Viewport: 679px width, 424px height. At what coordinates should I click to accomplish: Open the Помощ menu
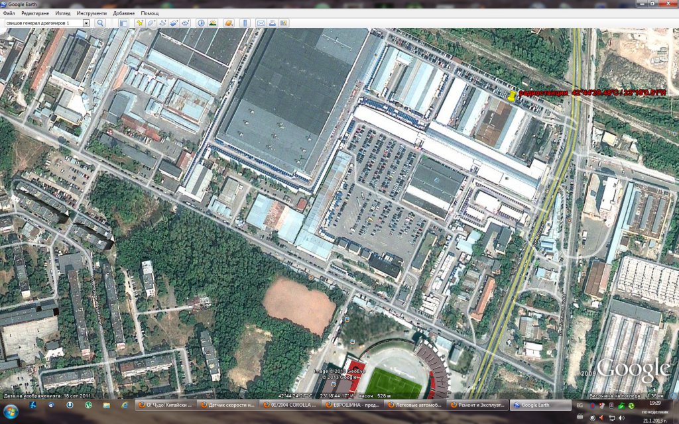click(150, 13)
